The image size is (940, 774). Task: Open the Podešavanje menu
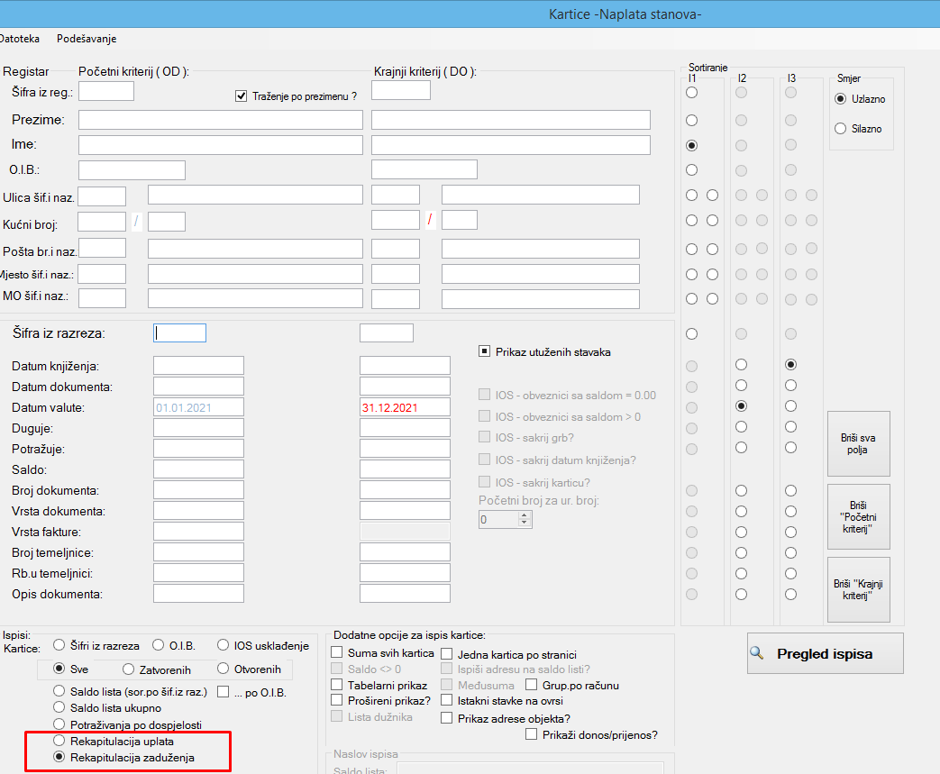click(x=87, y=39)
